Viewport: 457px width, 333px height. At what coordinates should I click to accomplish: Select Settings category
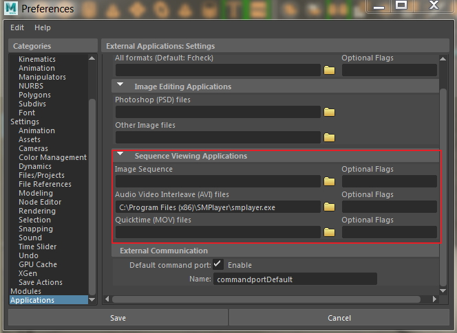click(25, 122)
